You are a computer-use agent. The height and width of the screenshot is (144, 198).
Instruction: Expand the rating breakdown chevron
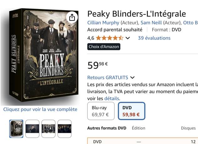pos(128,38)
